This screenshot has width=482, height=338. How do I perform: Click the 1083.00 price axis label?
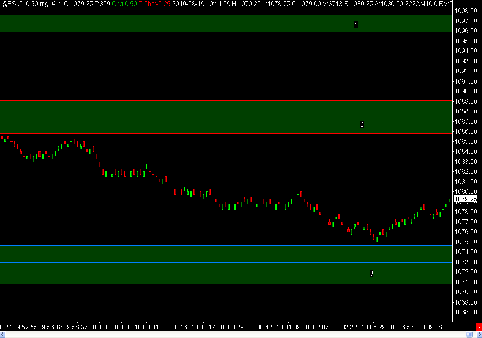coord(466,162)
